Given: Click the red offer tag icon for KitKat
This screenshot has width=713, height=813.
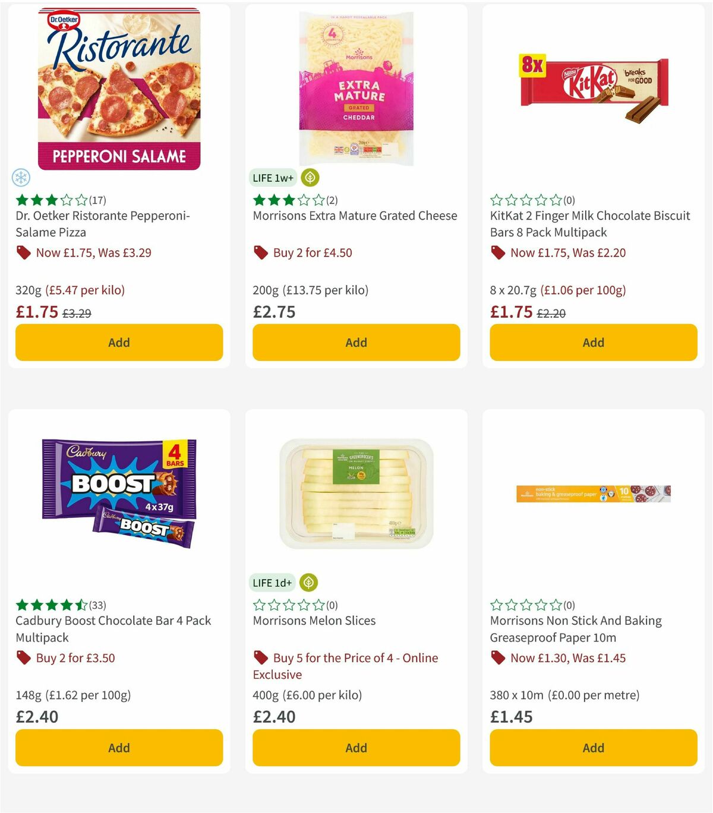Looking at the screenshot, I should [497, 252].
